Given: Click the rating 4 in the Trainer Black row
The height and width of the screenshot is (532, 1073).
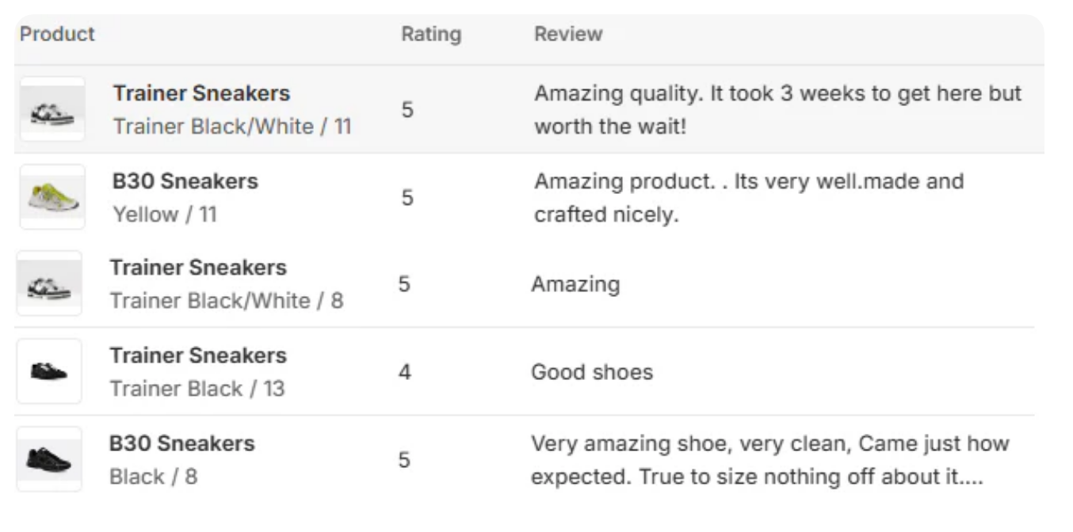Looking at the screenshot, I should coord(405,372).
